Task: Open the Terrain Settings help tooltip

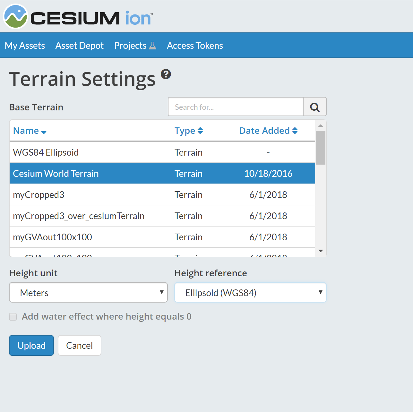Action: (x=166, y=74)
